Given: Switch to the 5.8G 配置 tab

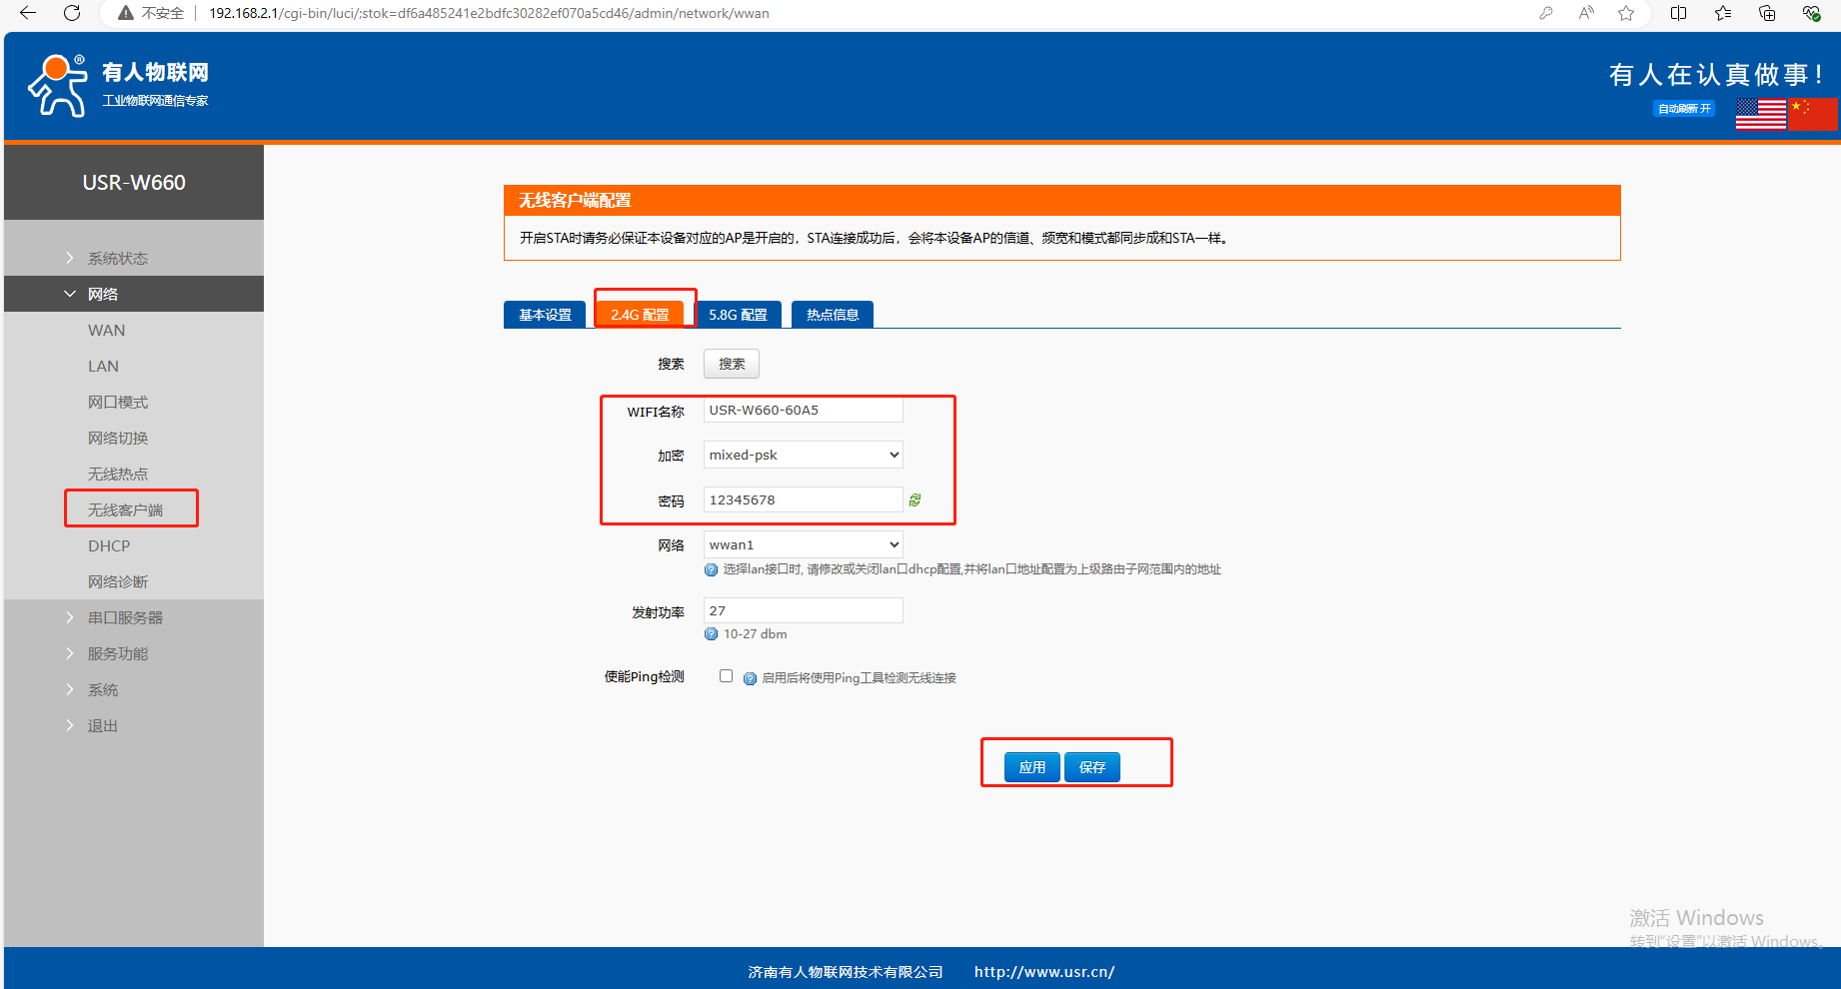Looking at the screenshot, I should tap(738, 315).
